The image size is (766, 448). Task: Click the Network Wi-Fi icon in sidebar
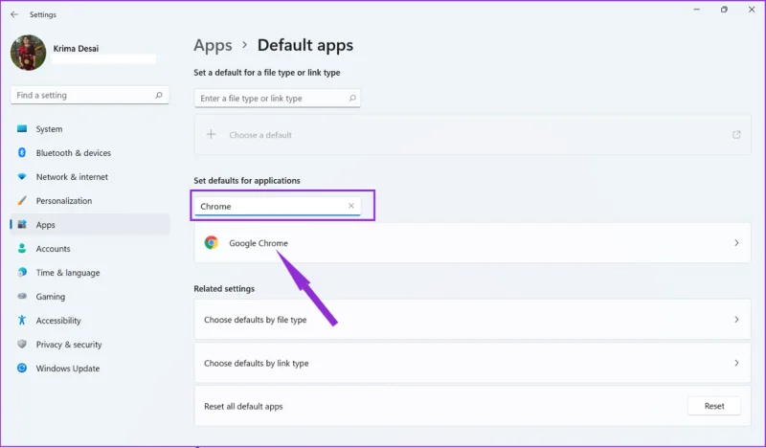(22, 176)
